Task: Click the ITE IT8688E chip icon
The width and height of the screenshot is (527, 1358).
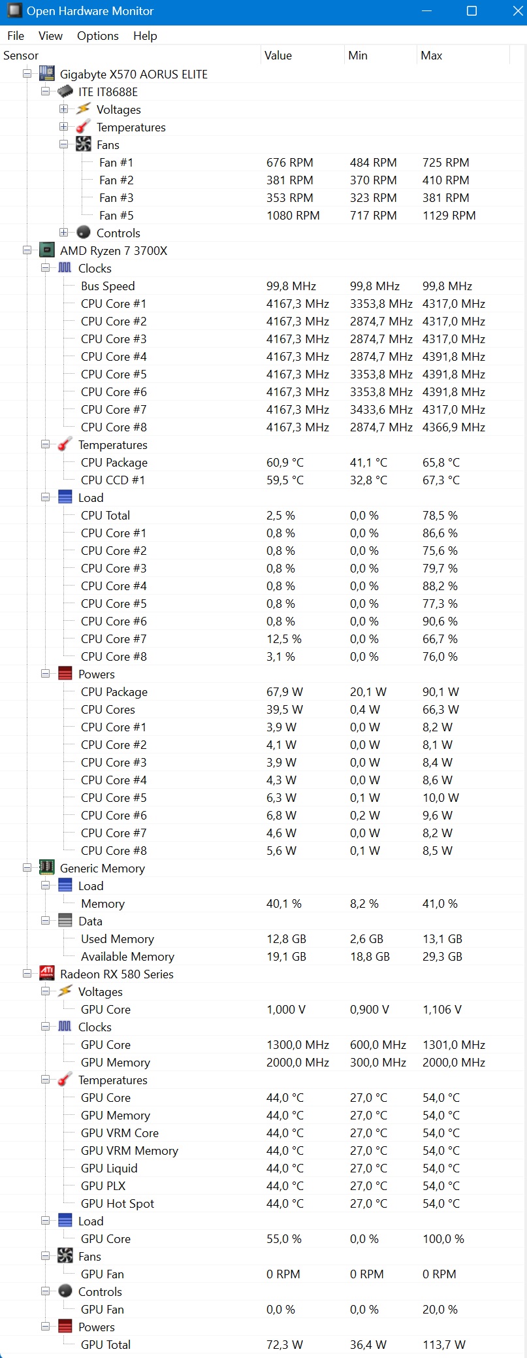Action: coord(65,91)
